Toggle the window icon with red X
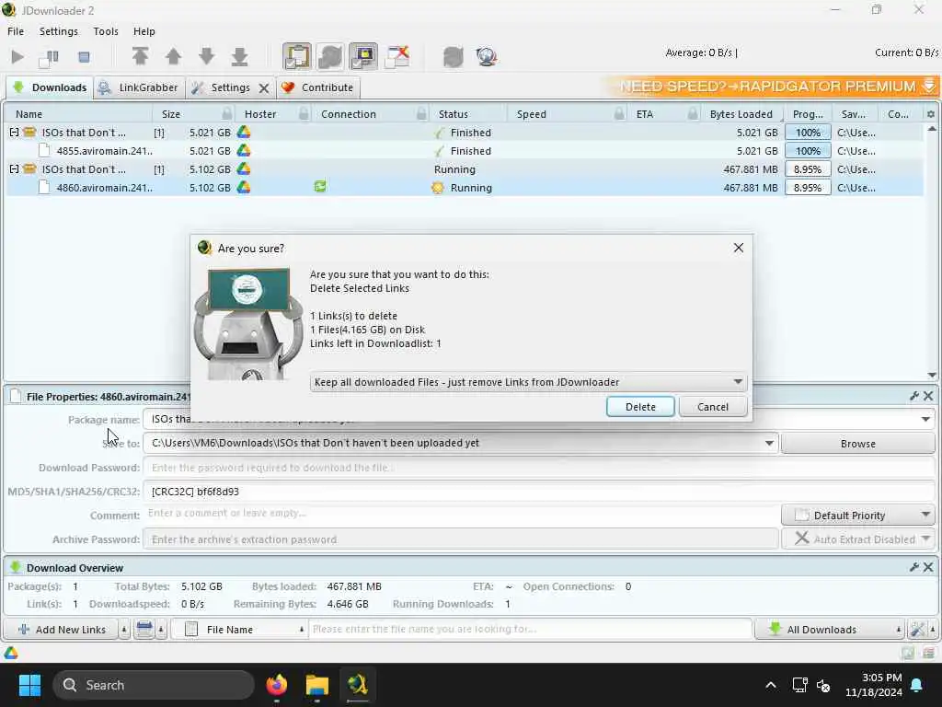 tap(397, 56)
